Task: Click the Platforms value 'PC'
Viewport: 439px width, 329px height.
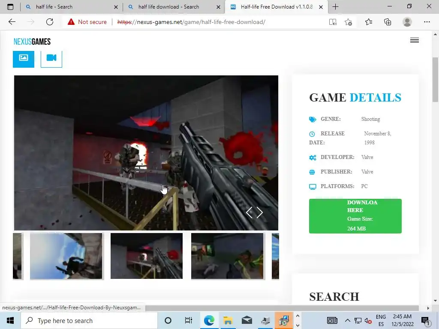Action: [364, 186]
